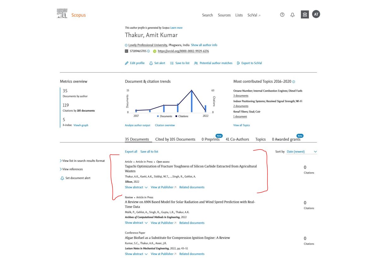Open the Cited by 105 Documents tab
The width and height of the screenshot is (379, 268).
(x=175, y=139)
